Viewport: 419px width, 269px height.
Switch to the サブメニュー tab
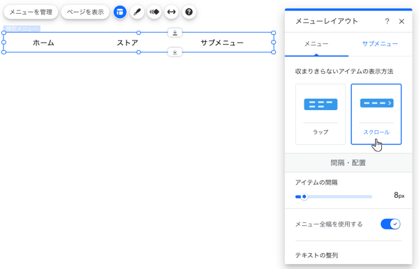pyautogui.click(x=380, y=44)
